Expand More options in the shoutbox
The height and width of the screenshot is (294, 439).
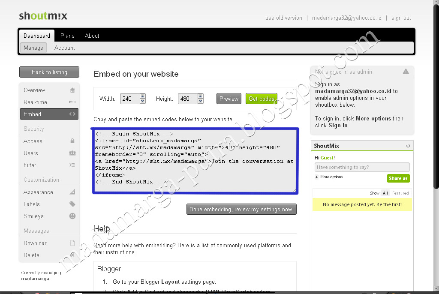[329, 177]
